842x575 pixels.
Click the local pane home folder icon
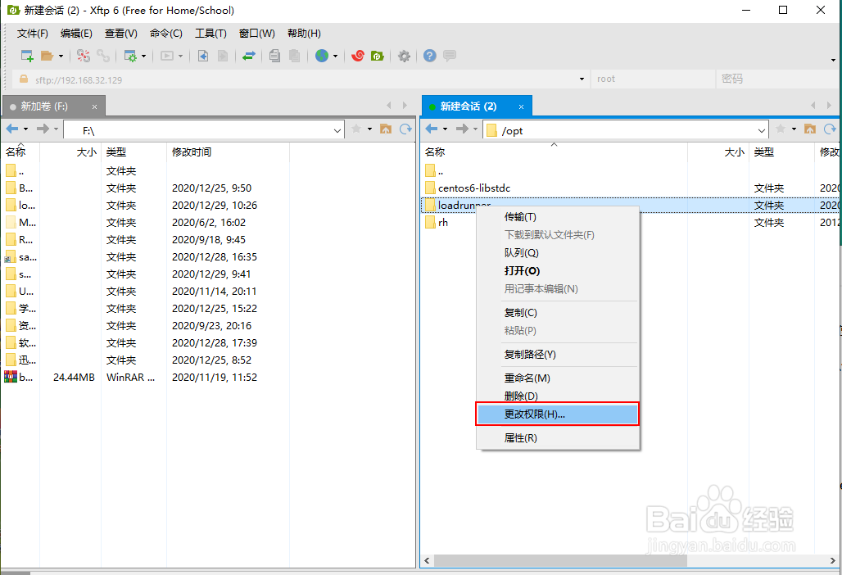point(386,129)
